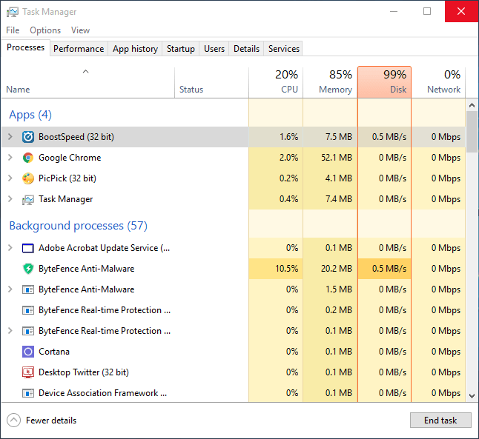
Task: Click the Device Association Framework icon
Action: (27, 393)
